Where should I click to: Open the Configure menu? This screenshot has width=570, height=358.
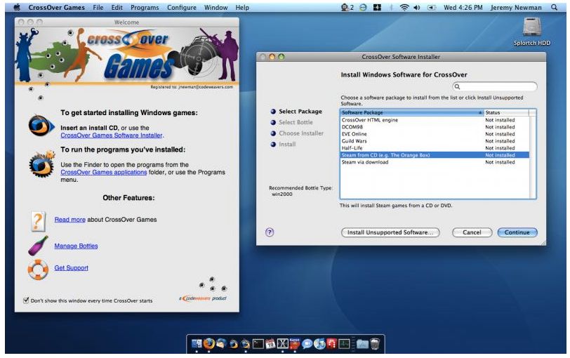coord(181,7)
